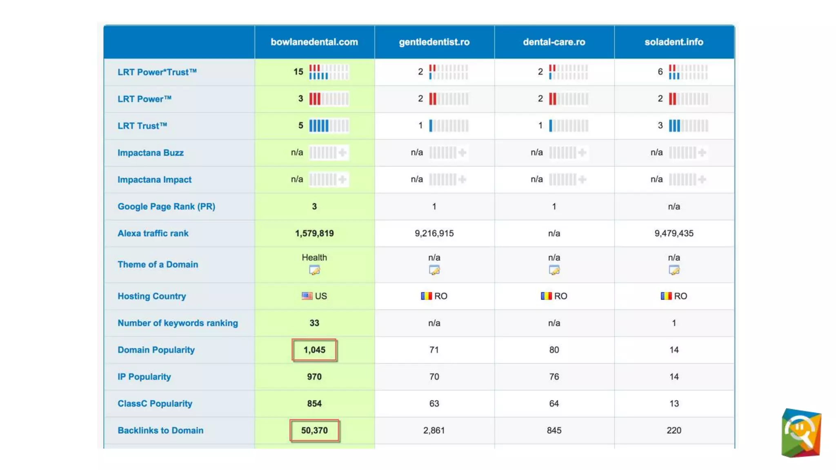
Task: Click the LRT Trust bar for soladent.info
Action: point(688,126)
